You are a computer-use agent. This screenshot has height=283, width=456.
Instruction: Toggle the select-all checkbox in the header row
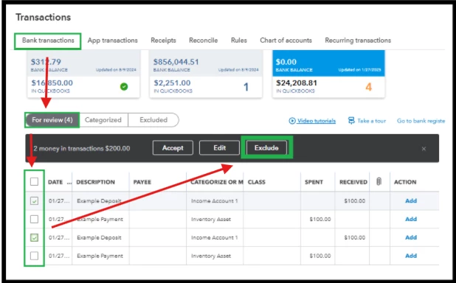pyautogui.click(x=35, y=182)
